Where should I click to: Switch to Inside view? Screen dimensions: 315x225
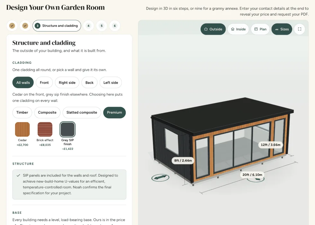(x=238, y=29)
